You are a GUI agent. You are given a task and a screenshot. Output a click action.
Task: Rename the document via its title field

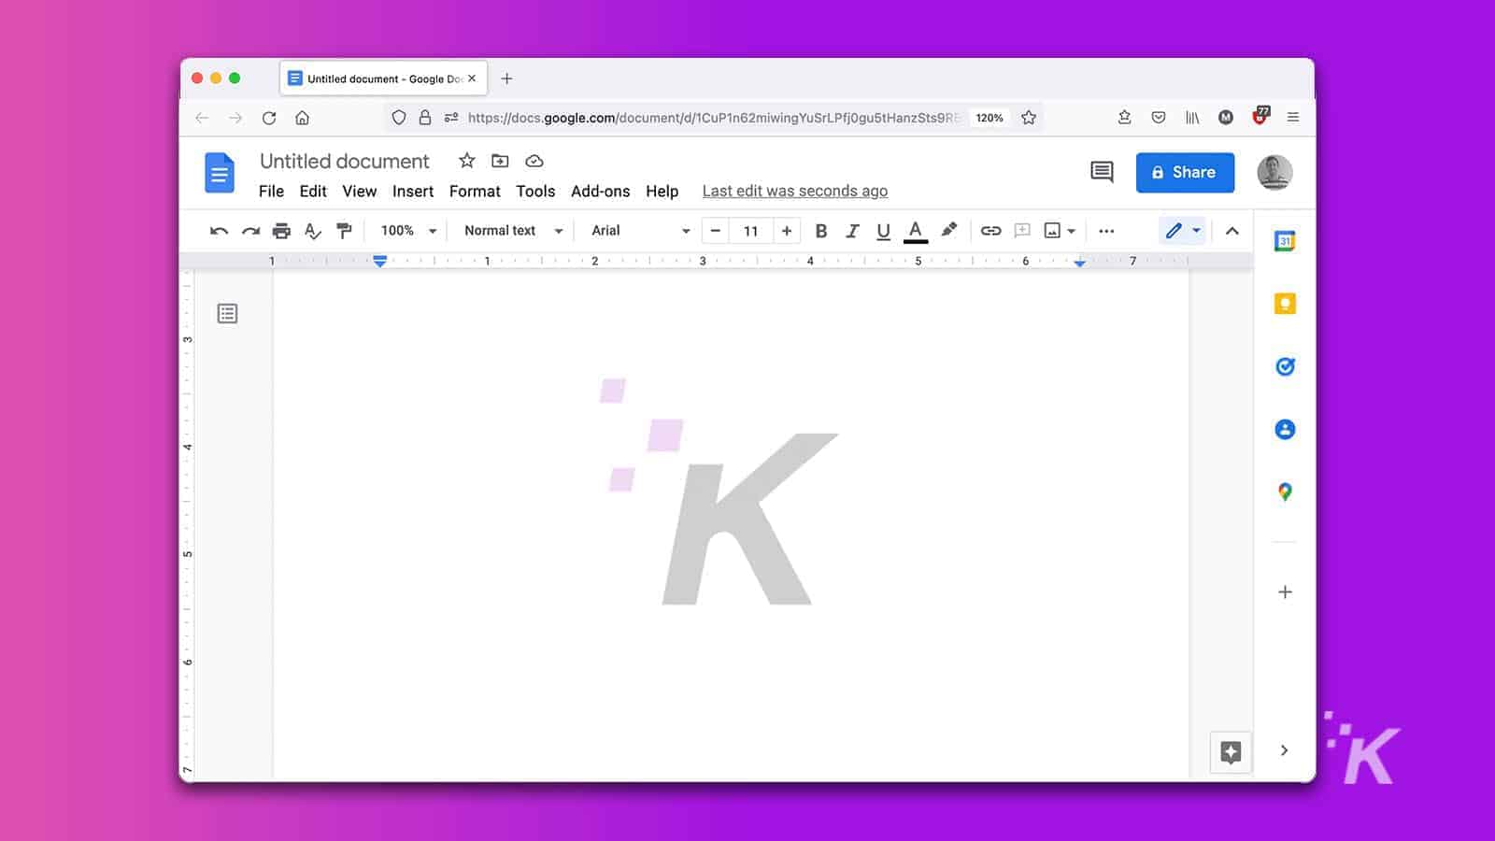tap(344, 161)
